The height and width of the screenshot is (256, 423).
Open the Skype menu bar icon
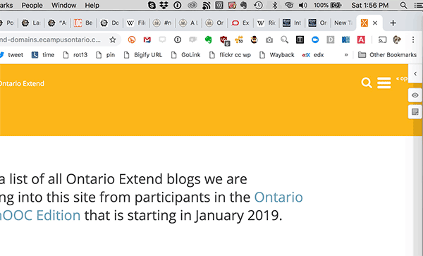tap(152, 5)
